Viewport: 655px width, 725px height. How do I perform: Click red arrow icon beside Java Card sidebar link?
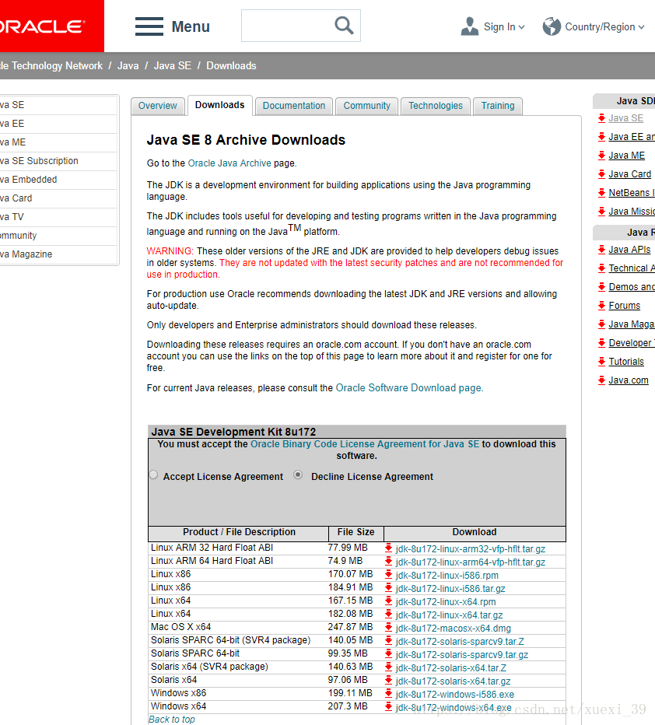pyautogui.click(x=601, y=173)
